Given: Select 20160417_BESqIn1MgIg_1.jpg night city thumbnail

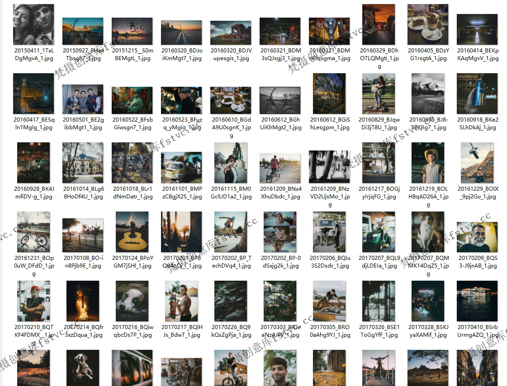Looking at the screenshot, I should point(33,94).
